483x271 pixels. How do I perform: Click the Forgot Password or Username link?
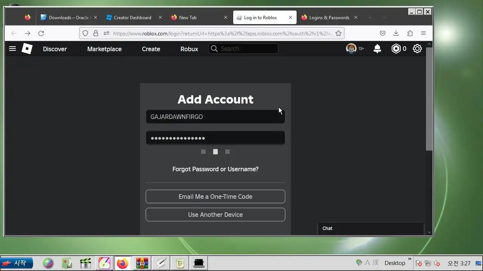click(215, 169)
